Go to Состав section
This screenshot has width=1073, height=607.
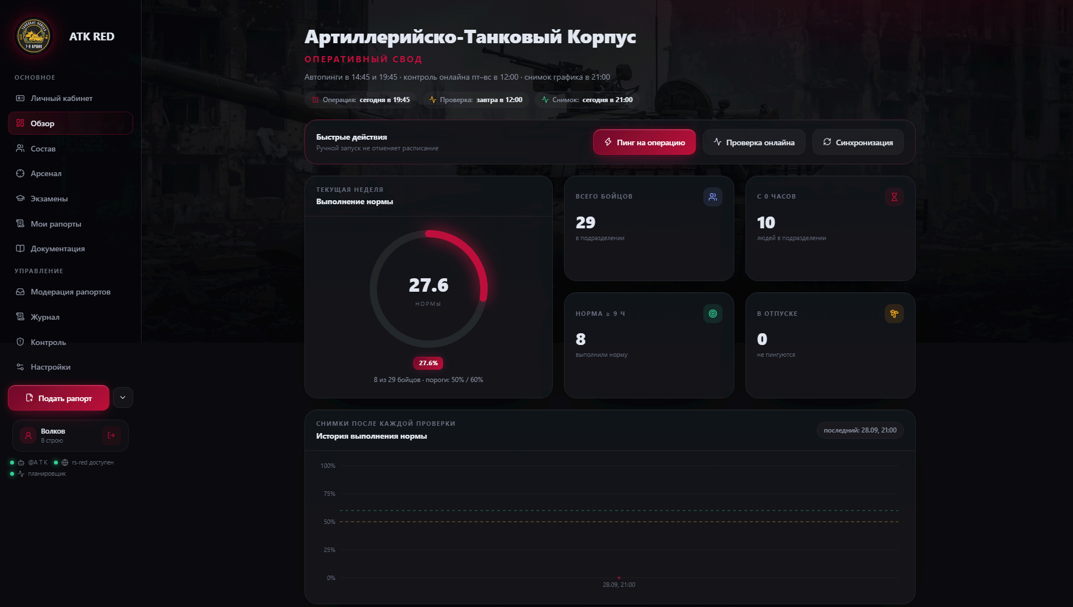[70, 149]
